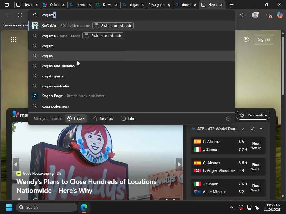Show hidden system tray icons chevron

(232, 207)
